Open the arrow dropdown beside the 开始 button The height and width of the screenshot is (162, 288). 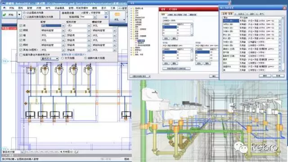click(x=19, y=15)
